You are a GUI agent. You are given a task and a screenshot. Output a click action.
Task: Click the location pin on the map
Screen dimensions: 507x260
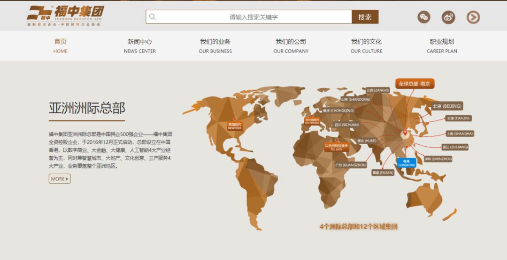pos(405,134)
